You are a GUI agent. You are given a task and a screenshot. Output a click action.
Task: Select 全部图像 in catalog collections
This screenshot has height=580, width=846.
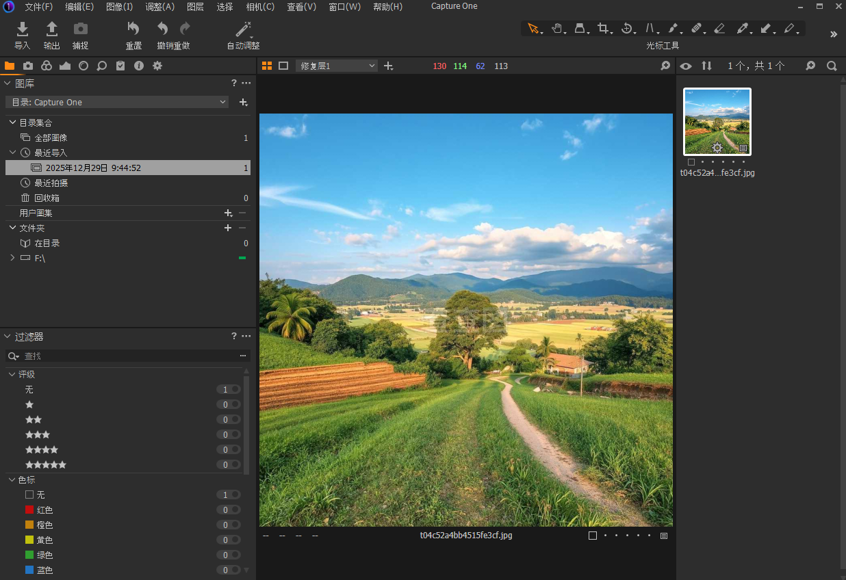tap(51, 137)
